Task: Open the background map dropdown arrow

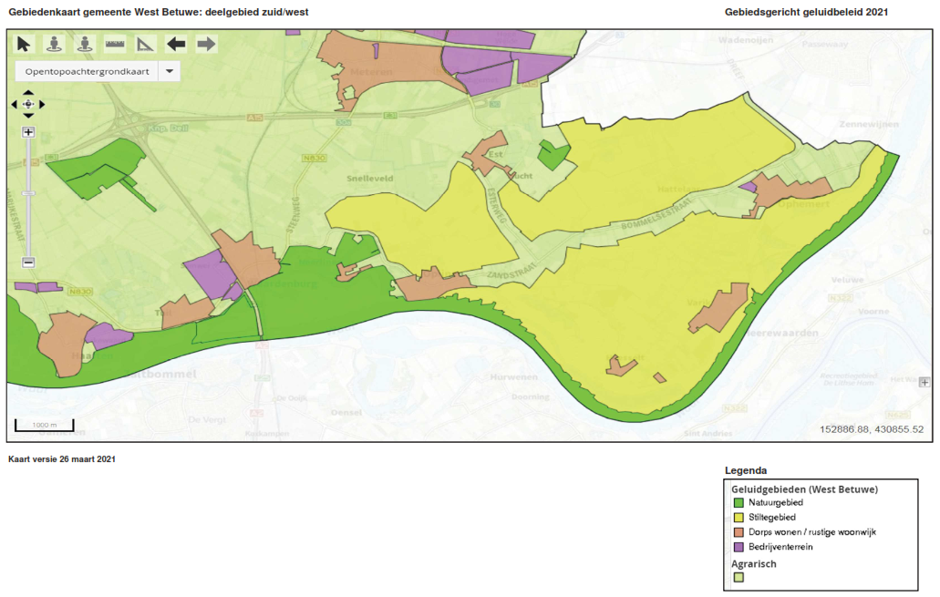Action: point(170,71)
